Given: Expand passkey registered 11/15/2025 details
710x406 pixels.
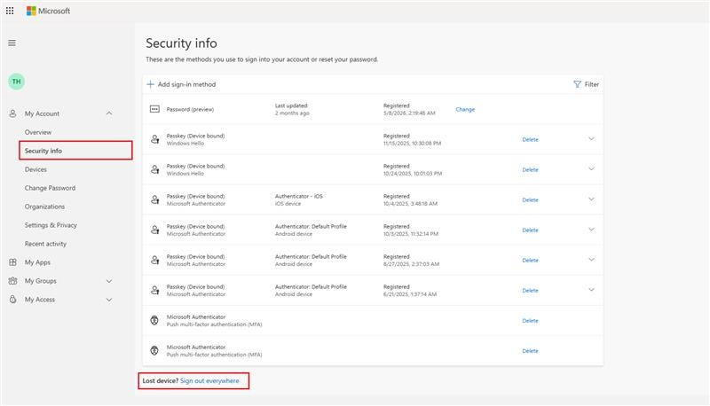Looking at the screenshot, I should [x=591, y=139].
